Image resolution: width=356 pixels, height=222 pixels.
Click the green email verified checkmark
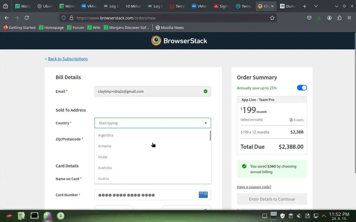tap(206, 91)
